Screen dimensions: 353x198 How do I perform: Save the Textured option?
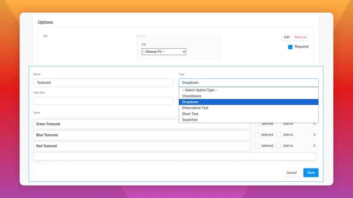click(x=311, y=172)
